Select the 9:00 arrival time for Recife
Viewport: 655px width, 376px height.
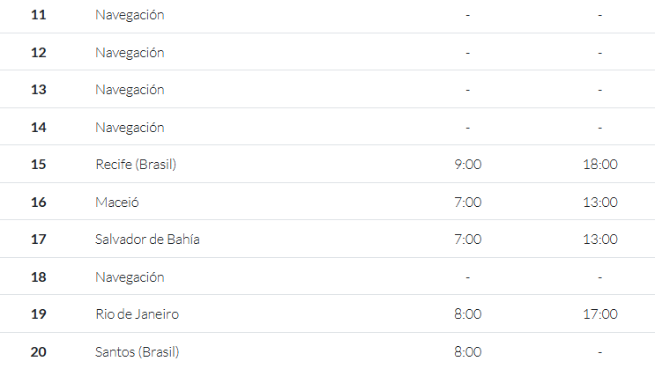468,165
